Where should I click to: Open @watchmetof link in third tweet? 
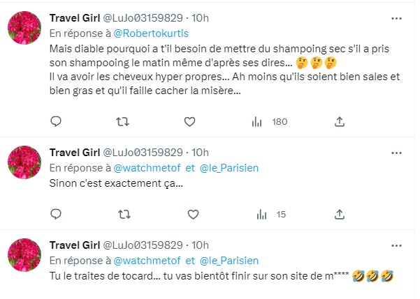pos(140,261)
